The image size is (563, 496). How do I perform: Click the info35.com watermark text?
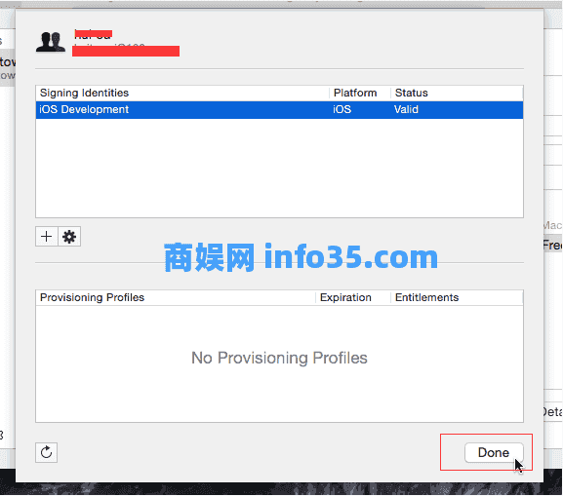(x=351, y=257)
